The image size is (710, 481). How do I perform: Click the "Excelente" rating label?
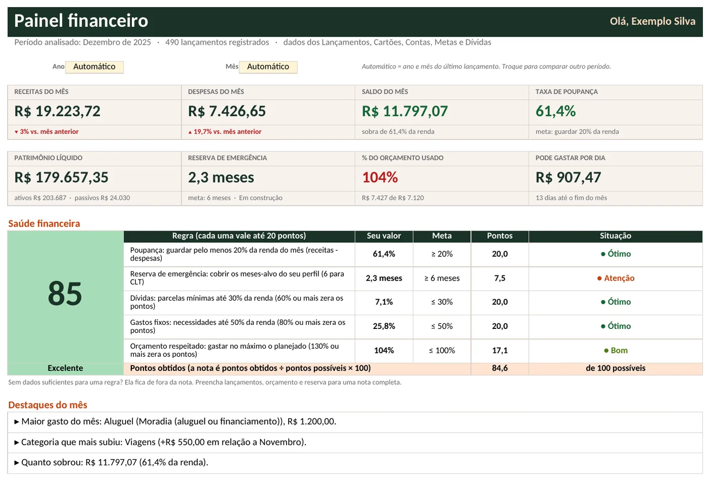65,368
